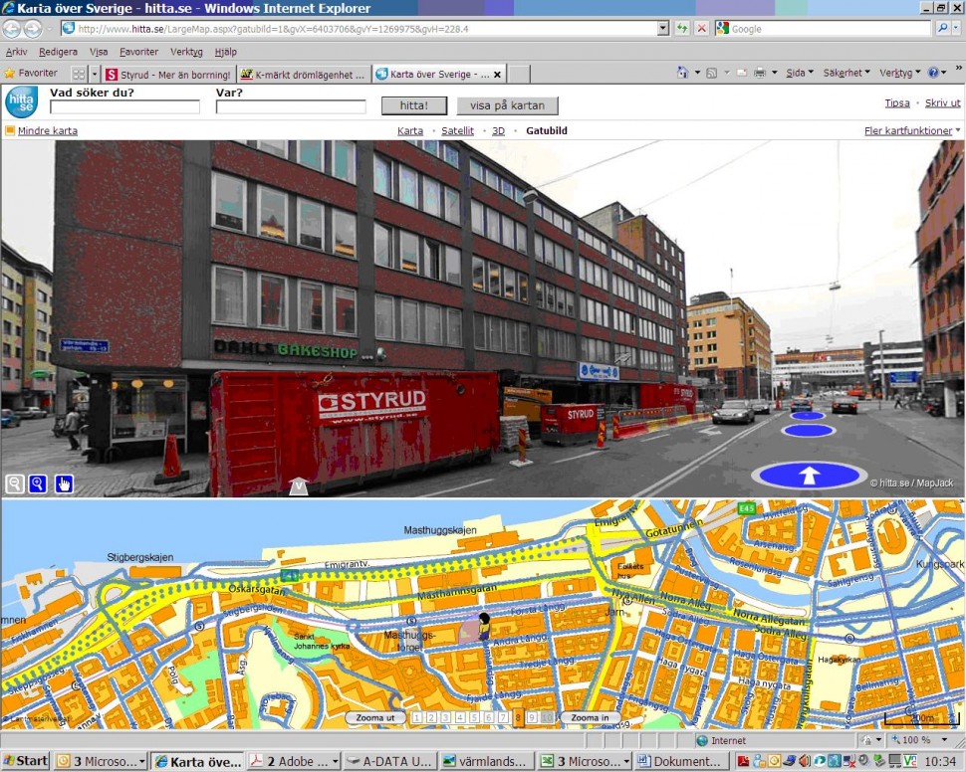Click the browser refresh button
This screenshot has width=966, height=772.
pos(682,29)
